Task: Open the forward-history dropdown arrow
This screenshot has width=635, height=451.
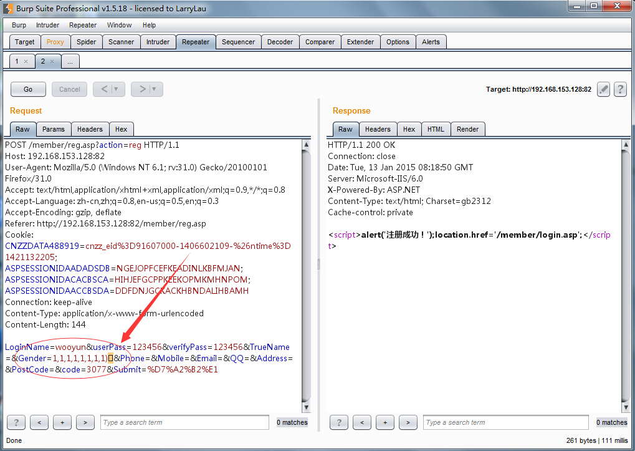Action: (x=155, y=89)
